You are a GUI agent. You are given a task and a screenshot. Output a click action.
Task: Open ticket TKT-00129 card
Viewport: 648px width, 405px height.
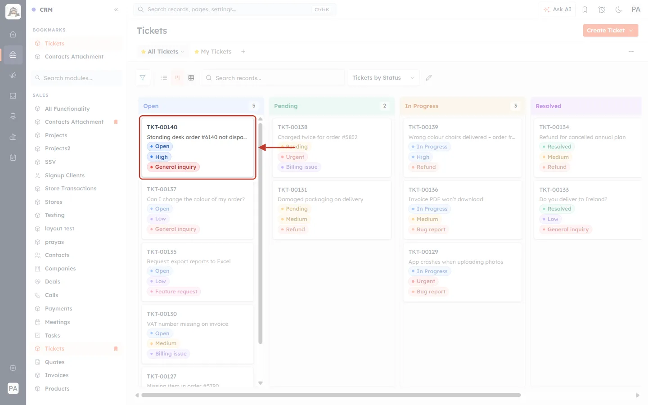point(463,272)
